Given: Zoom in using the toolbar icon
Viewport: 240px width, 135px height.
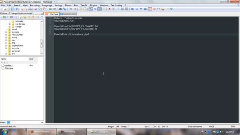Looking at the screenshot, I should pos(70,9).
